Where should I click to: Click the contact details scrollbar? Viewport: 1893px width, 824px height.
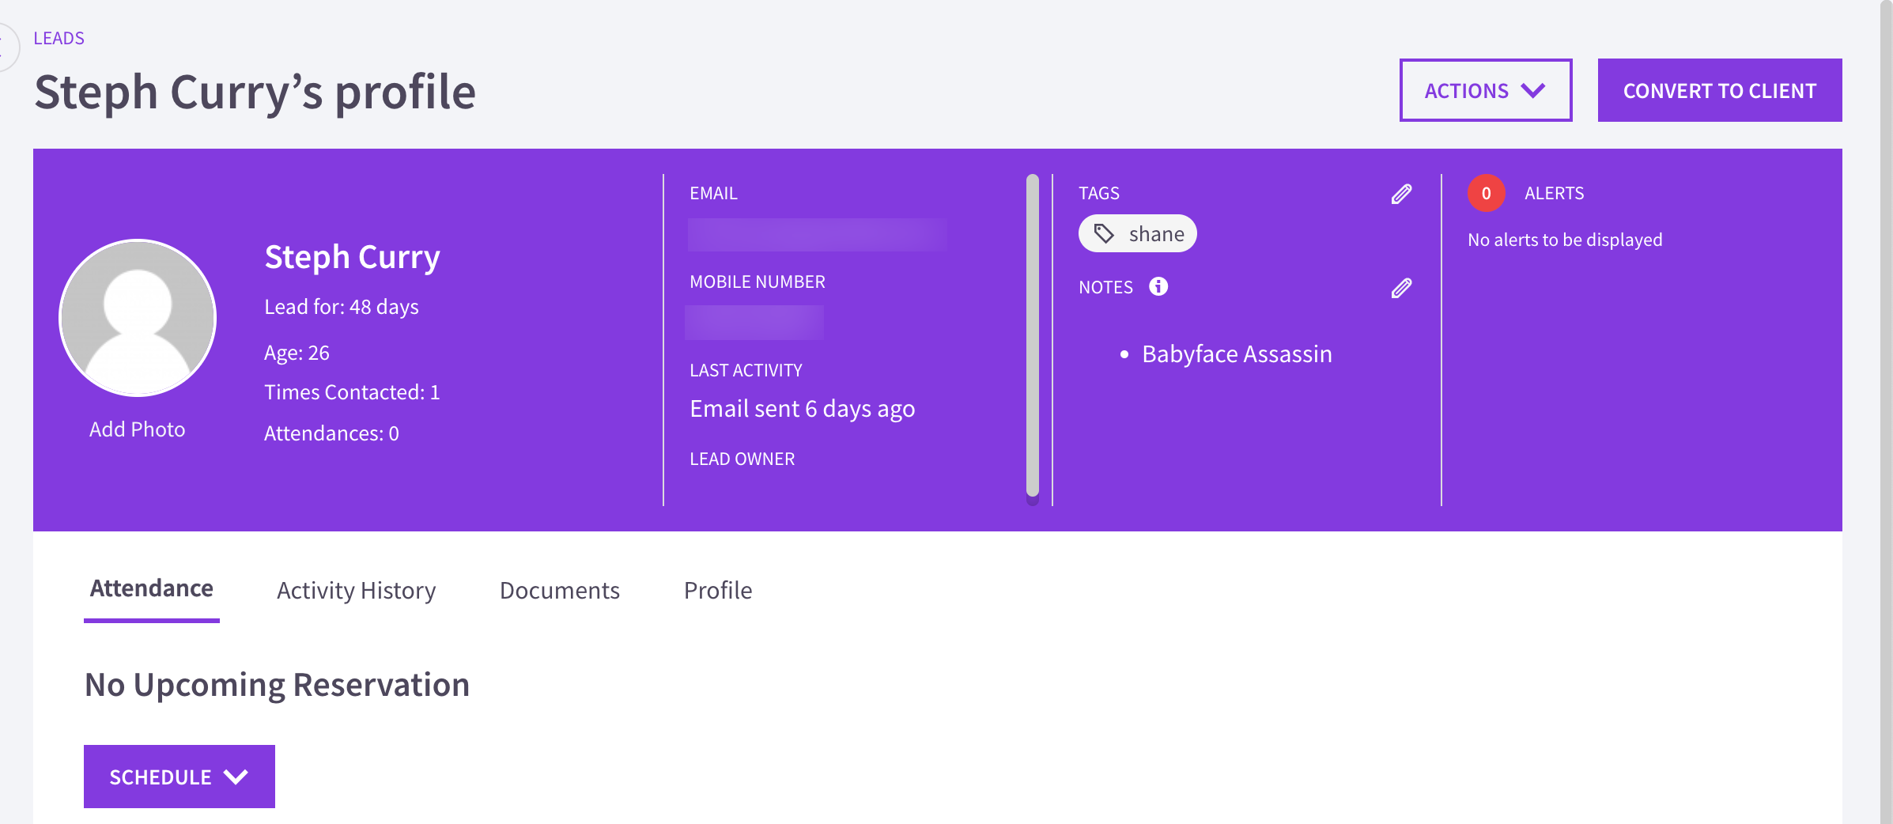point(1033,336)
